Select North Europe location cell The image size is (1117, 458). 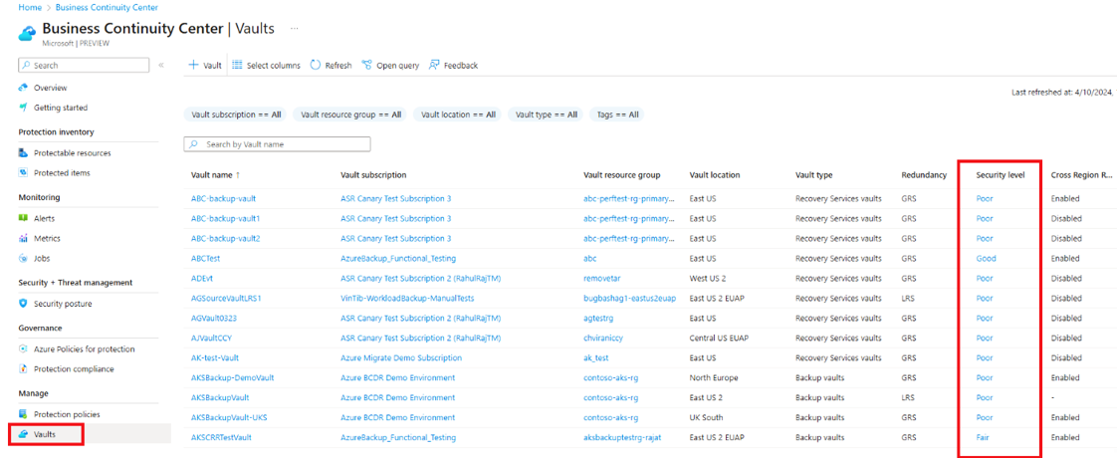[x=714, y=377]
